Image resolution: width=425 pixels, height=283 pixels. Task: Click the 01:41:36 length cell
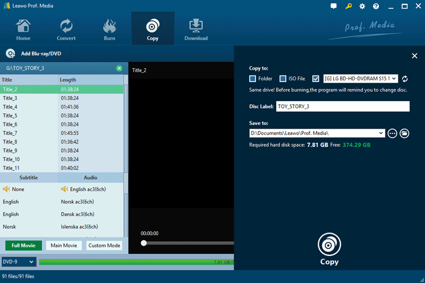click(x=70, y=106)
